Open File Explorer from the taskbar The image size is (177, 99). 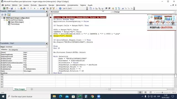point(54,97)
